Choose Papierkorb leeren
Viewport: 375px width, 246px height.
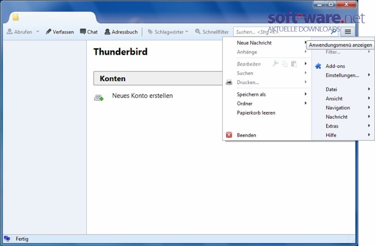pos(267,113)
